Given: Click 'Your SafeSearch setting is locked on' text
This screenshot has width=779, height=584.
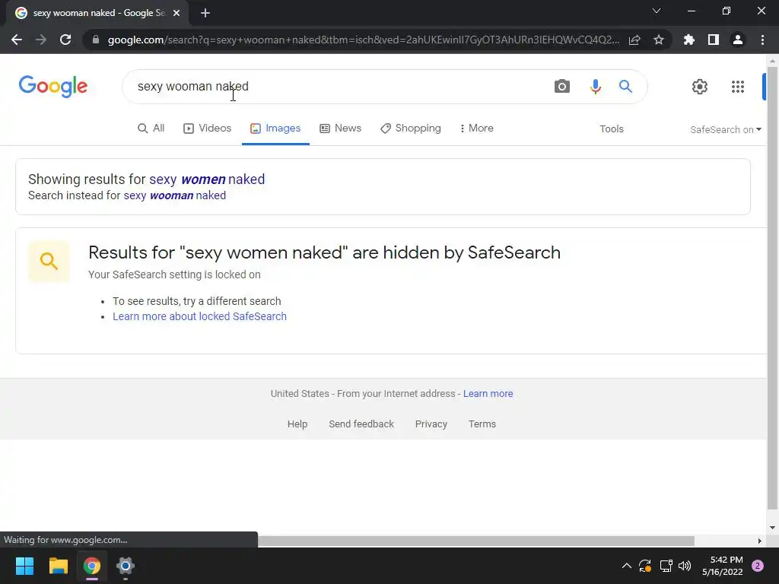Looking at the screenshot, I should tap(174, 275).
